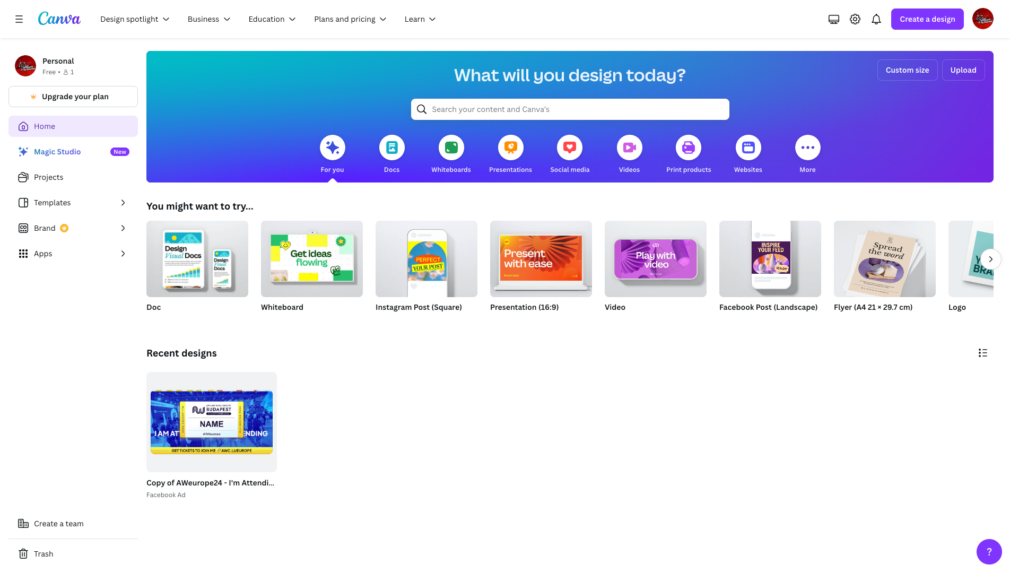
Task: Click the Create a design button
Action: 927,19
